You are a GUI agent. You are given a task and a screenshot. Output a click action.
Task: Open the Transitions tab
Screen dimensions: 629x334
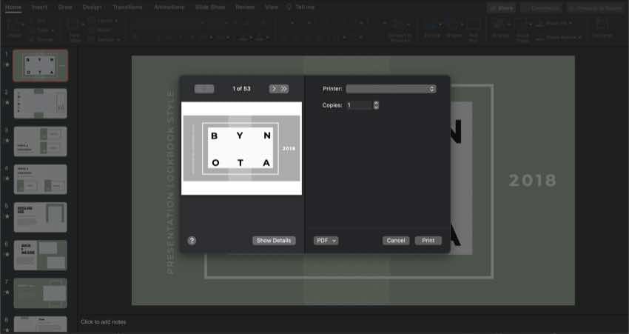click(x=127, y=7)
